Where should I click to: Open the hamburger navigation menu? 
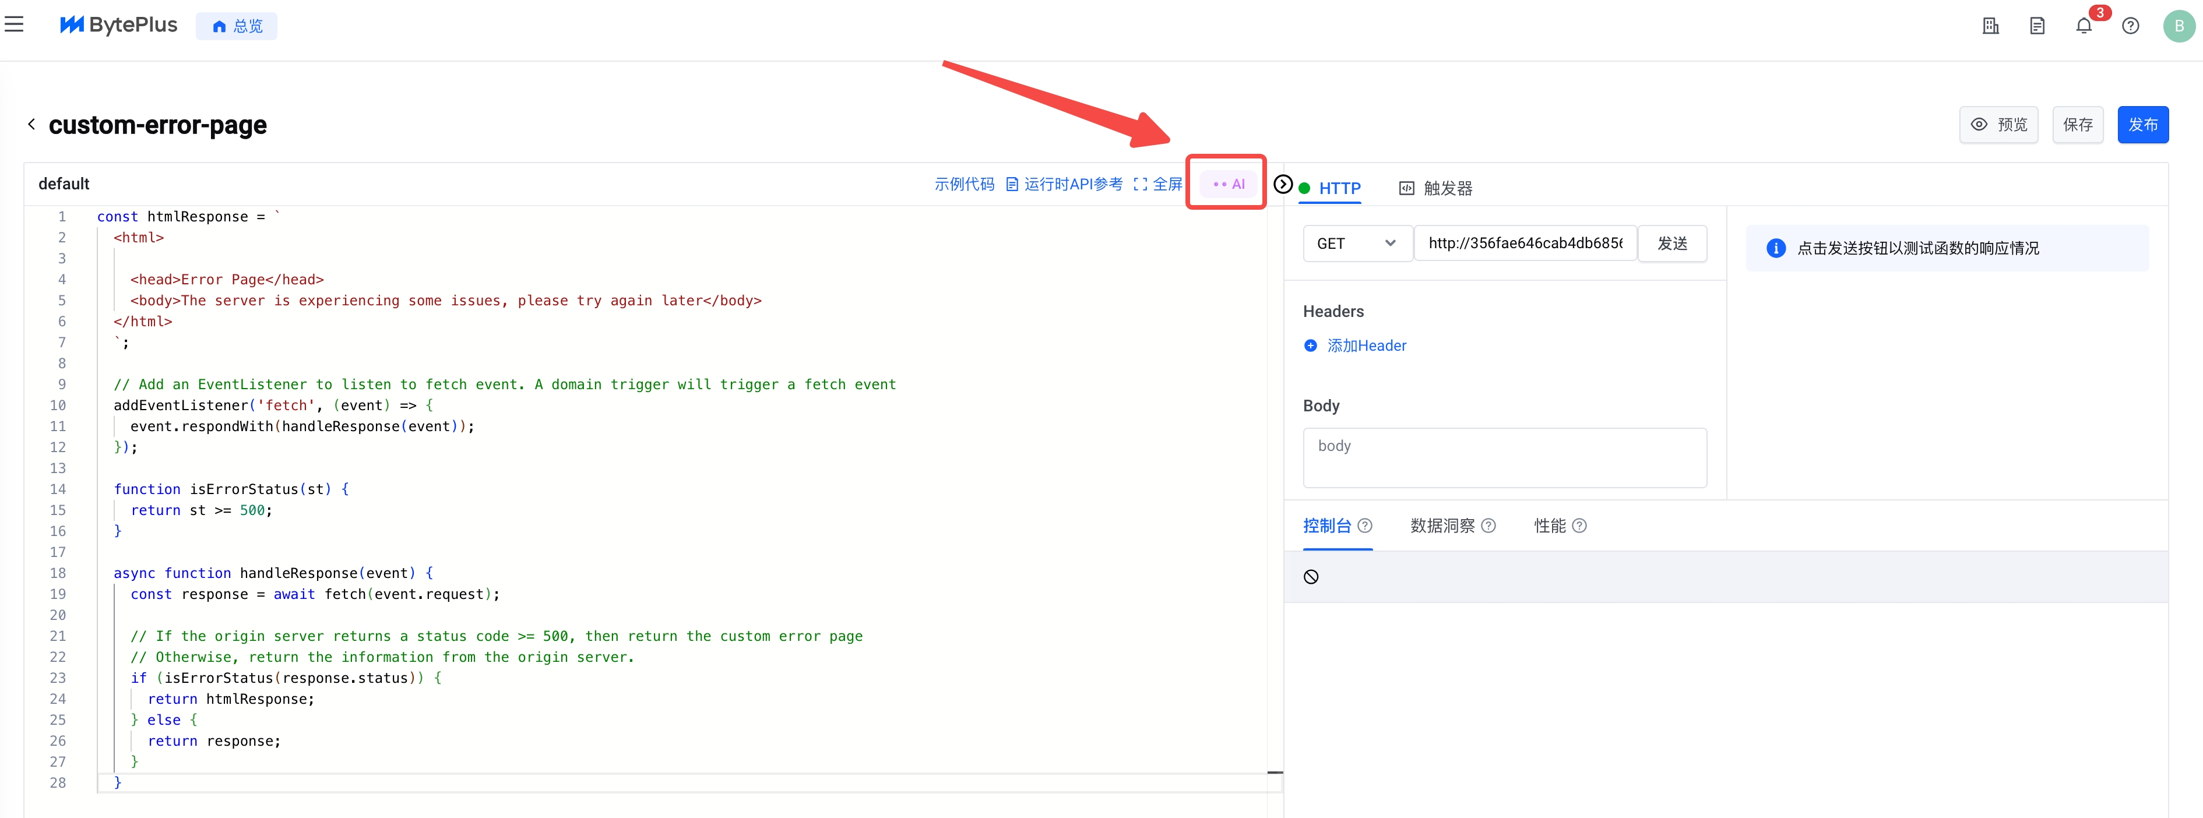point(15,25)
